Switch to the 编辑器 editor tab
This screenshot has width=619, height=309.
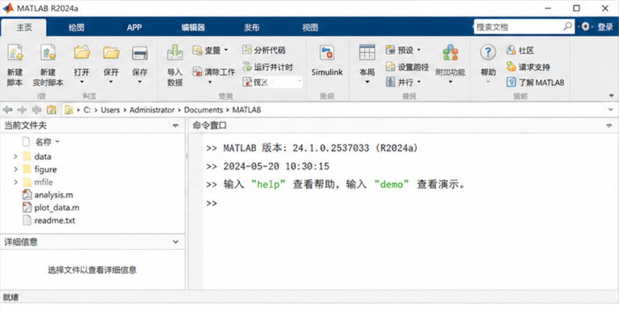coord(193,27)
